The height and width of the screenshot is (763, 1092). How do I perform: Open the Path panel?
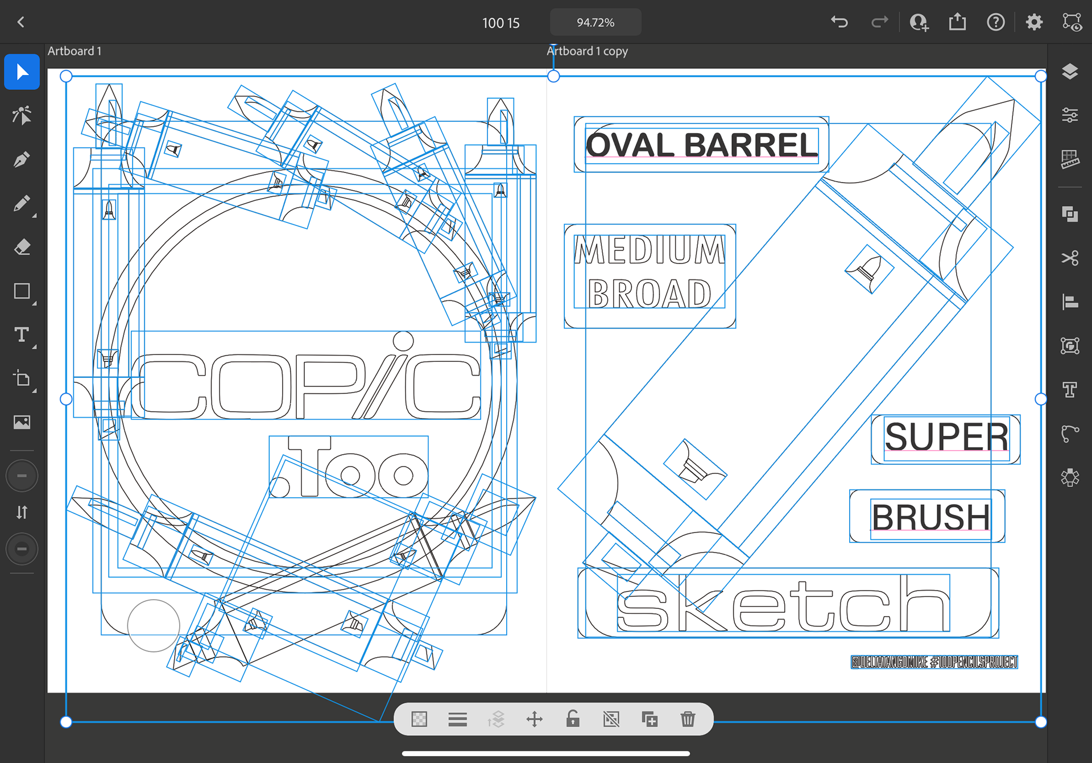pyautogui.click(x=1070, y=434)
